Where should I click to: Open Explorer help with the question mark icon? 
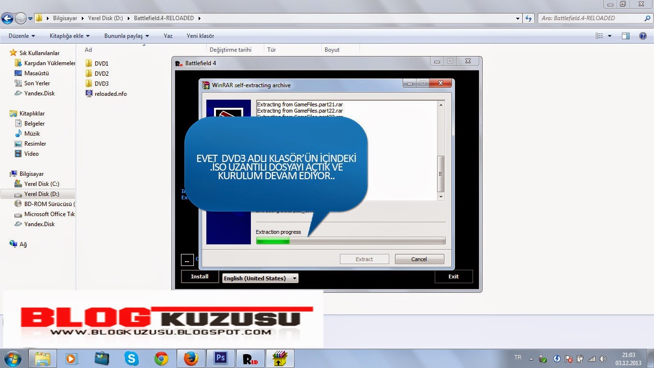[x=643, y=36]
